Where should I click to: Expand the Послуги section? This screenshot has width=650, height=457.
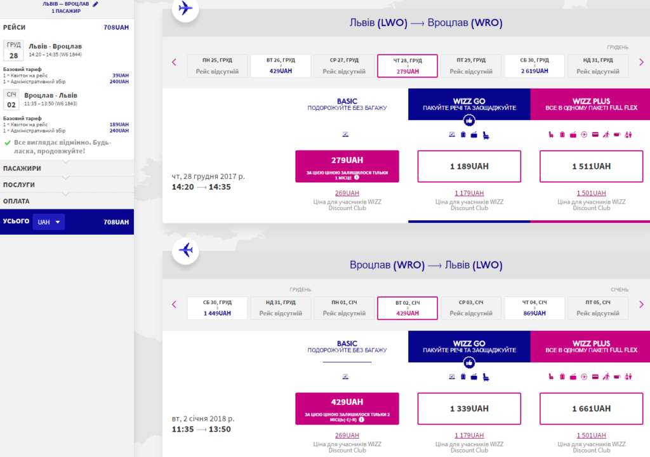coord(66,185)
